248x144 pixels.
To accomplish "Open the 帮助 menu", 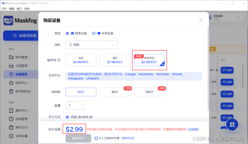I will coord(27,9).
